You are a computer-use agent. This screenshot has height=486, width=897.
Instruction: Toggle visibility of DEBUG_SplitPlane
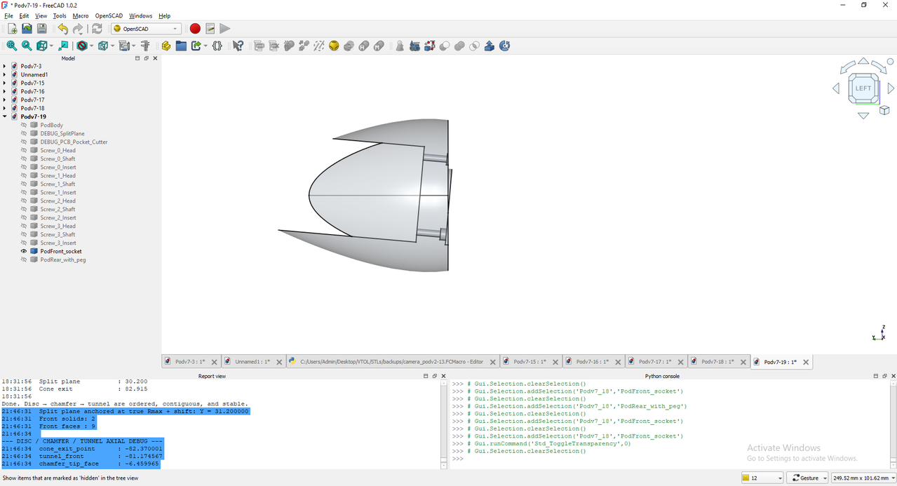[x=24, y=133]
